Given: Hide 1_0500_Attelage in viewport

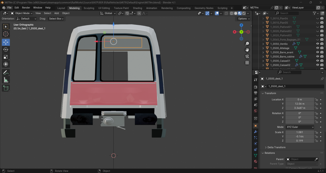Looking at the screenshot, I should tap(318, 48).
